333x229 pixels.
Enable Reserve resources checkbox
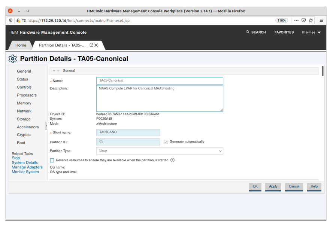(x=52, y=160)
